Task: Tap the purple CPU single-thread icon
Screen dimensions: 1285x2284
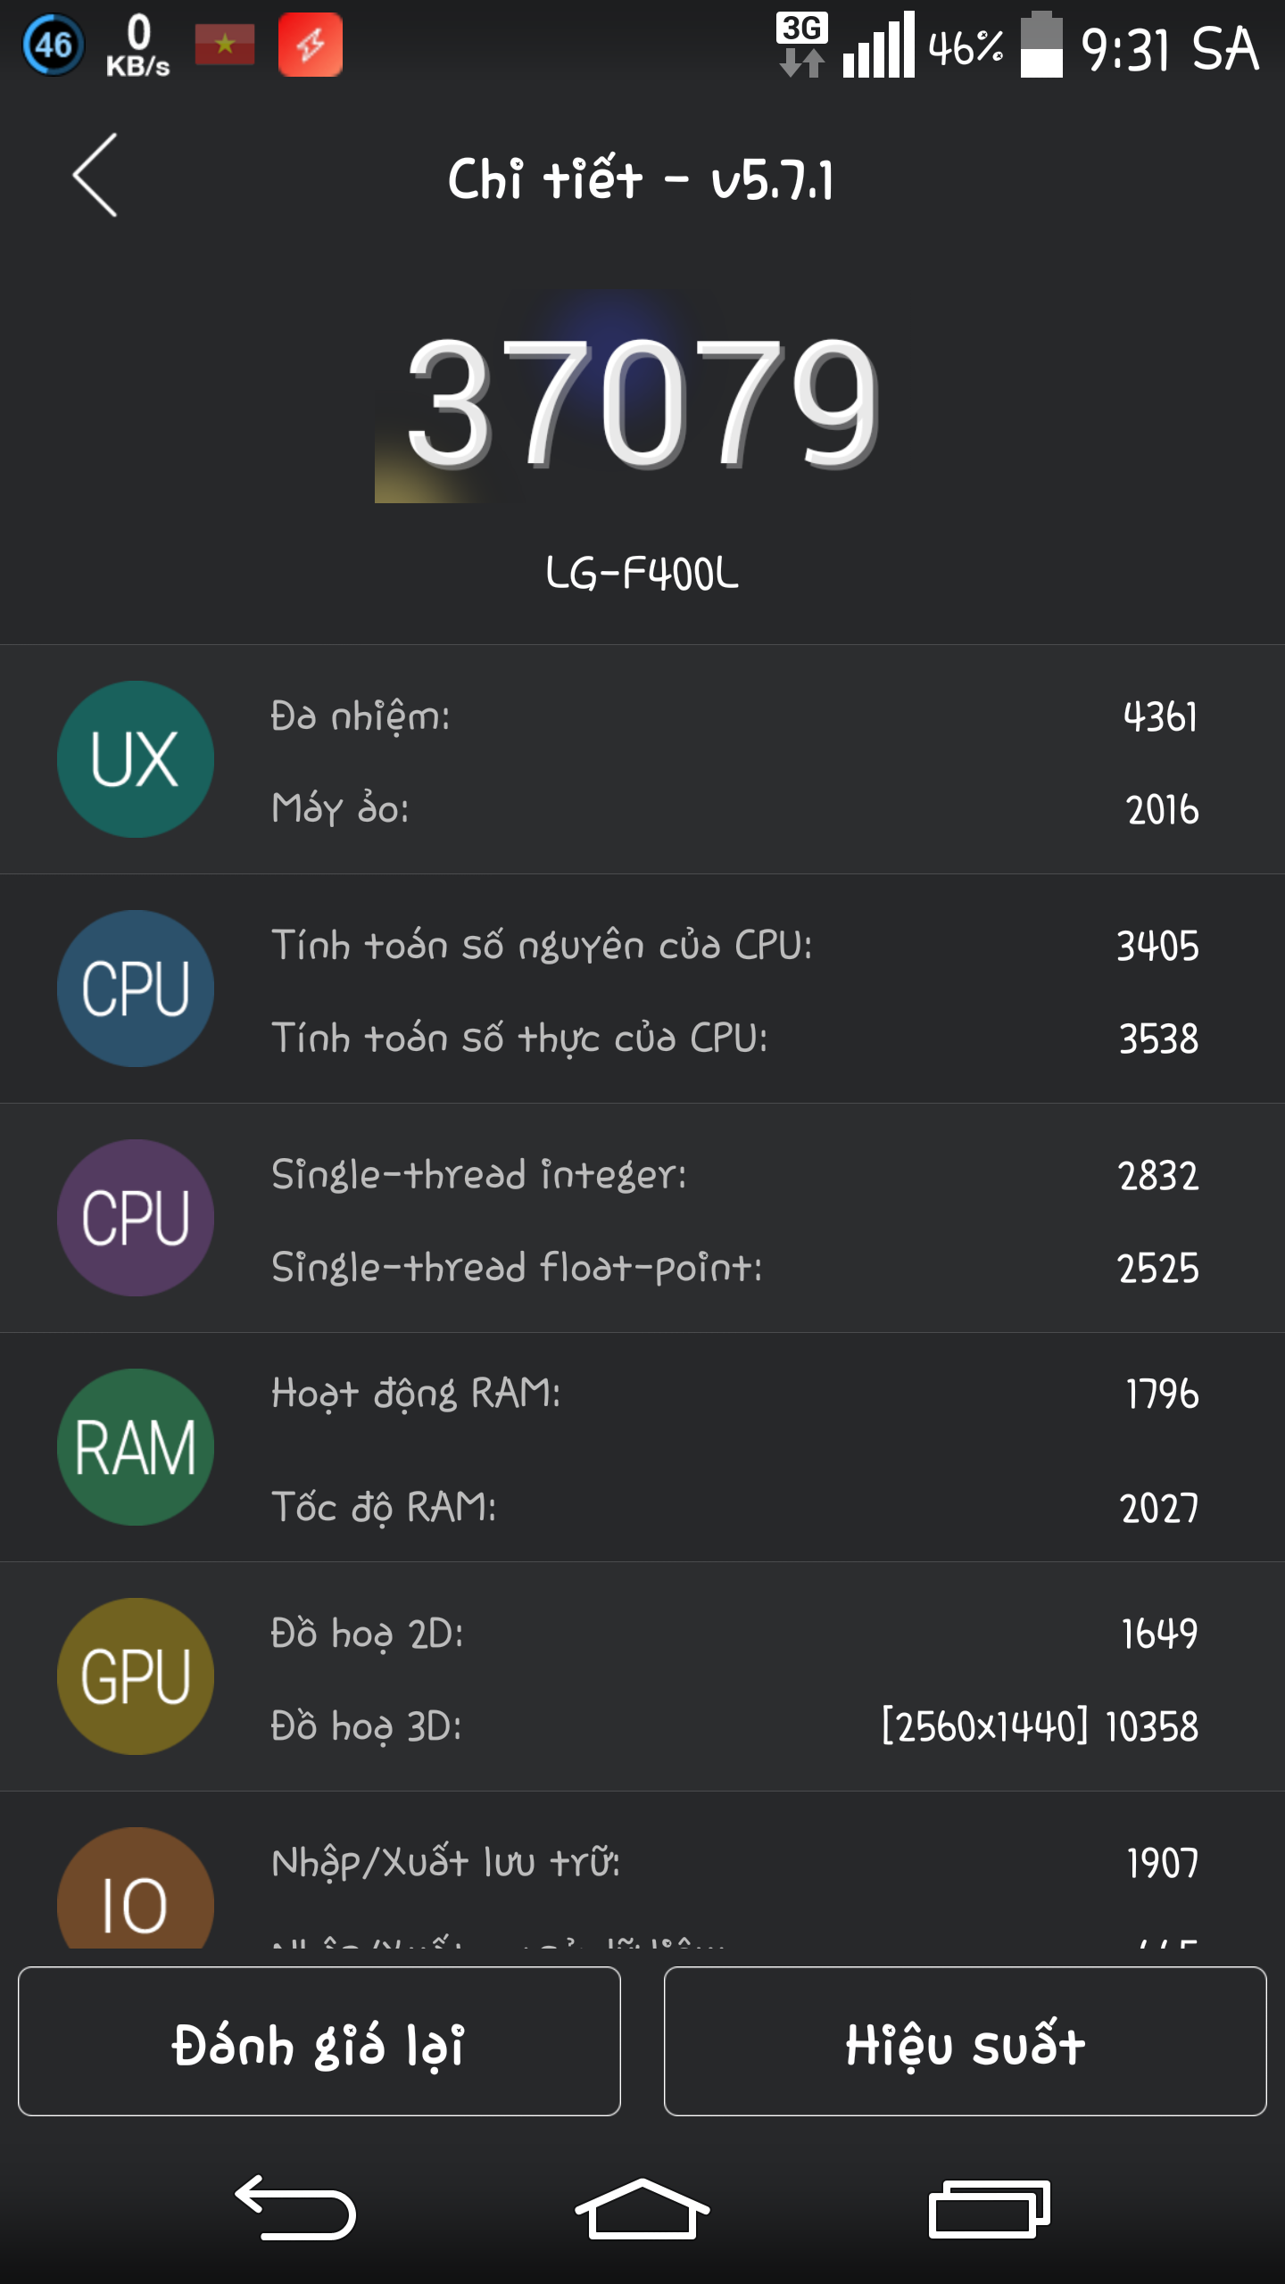Action: click(136, 1218)
